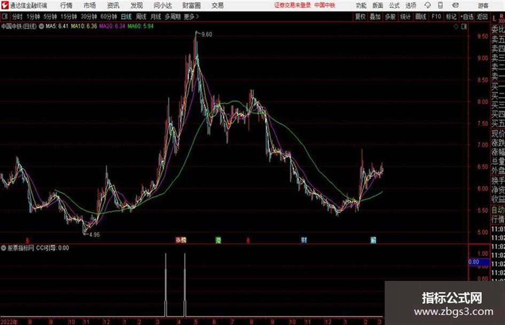This screenshot has height=325, width=505.
Task: Click the 4.96 low price label
Action: (95, 235)
